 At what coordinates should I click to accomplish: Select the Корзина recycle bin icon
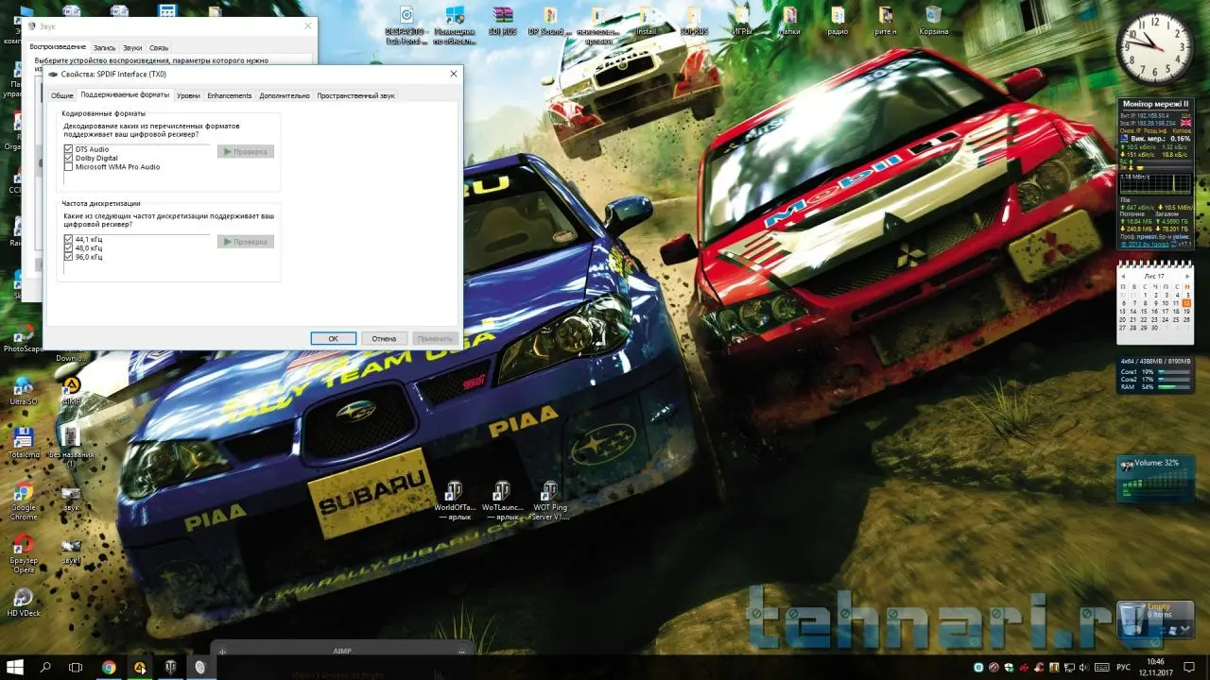934,21
